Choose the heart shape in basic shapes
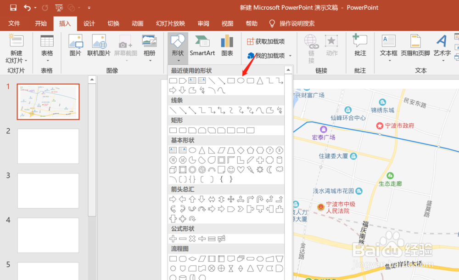Screen dimensions: 459x280 coord(241,170)
